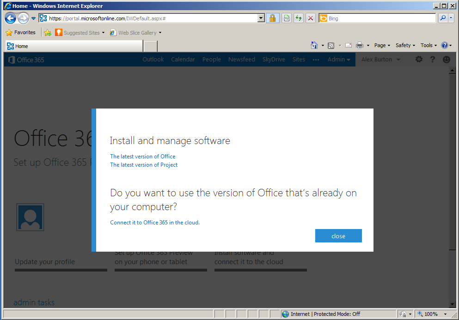Click the page scrollbar up arrow
The image size is (459, 320).
[452, 70]
